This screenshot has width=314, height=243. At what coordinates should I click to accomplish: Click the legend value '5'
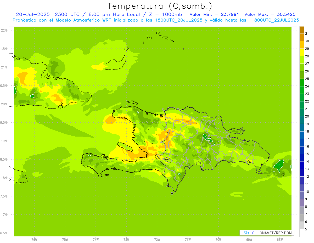click(x=306, y=229)
